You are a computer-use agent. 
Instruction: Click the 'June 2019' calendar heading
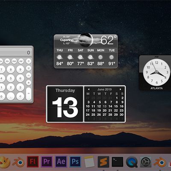[x=104, y=89]
